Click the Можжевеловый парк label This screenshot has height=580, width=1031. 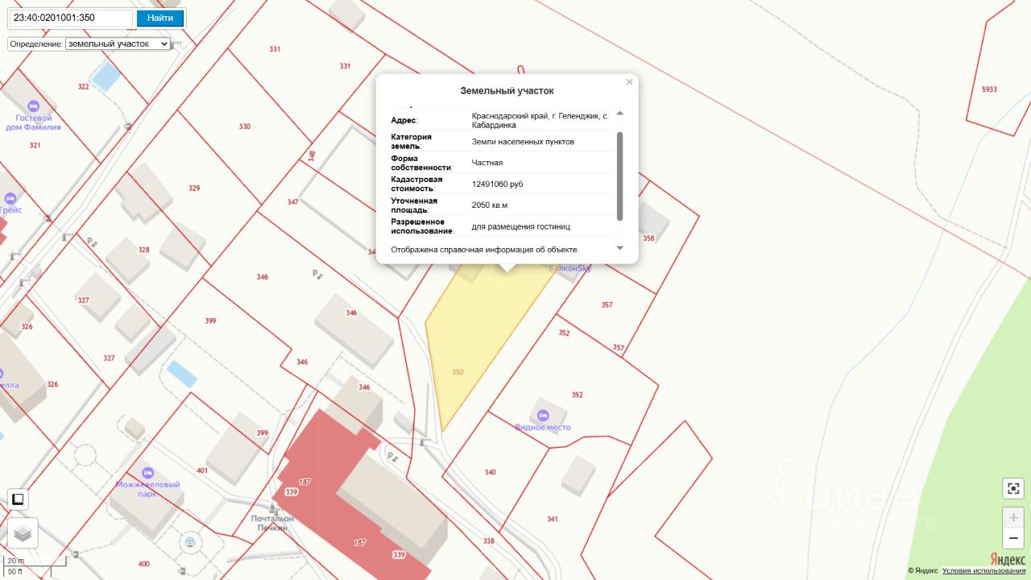coord(147,489)
